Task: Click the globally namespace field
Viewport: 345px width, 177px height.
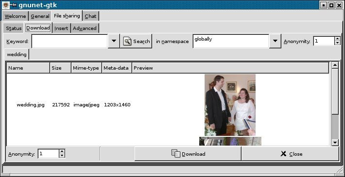Action: click(231, 41)
